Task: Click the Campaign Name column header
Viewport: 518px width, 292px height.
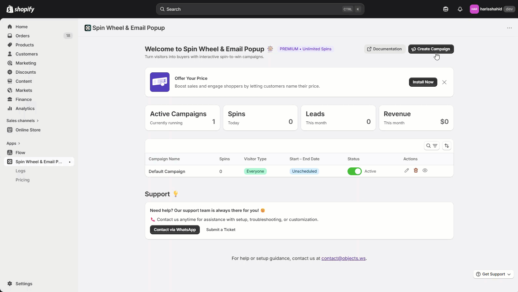Action: pyautogui.click(x=164, y=159)
